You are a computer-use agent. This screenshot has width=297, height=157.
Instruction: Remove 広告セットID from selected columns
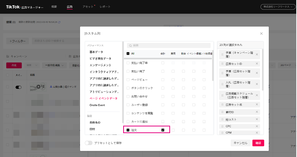click(257, 63)
